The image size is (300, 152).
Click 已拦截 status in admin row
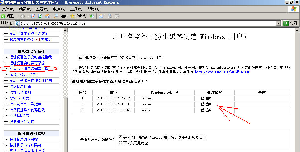point(206,110)
